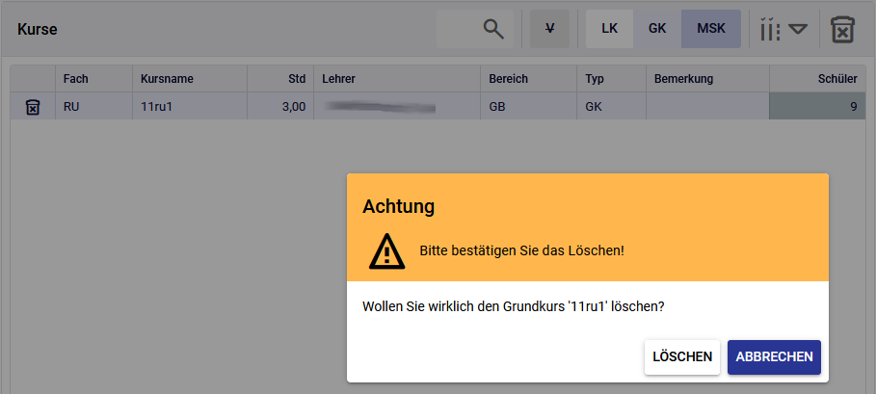Click into the search input field
The height and width of the screenshot is (394, 876).
(x=459, y=29)
